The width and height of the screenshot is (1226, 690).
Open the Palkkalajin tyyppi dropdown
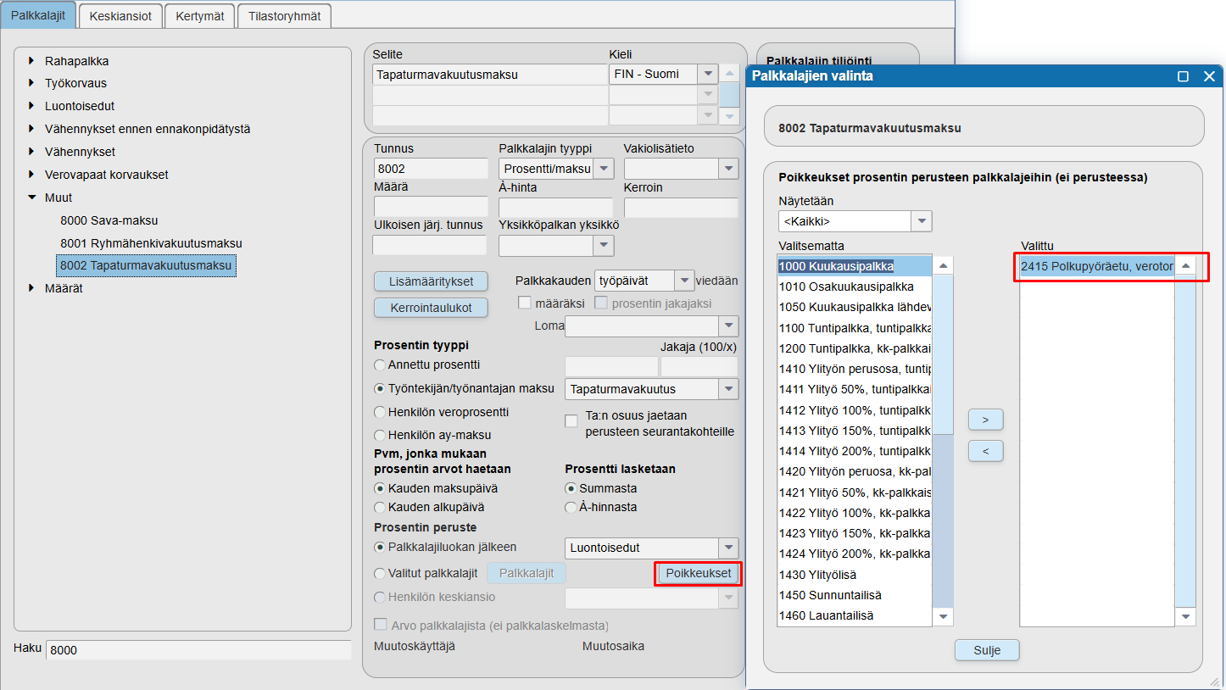[604, 169]
